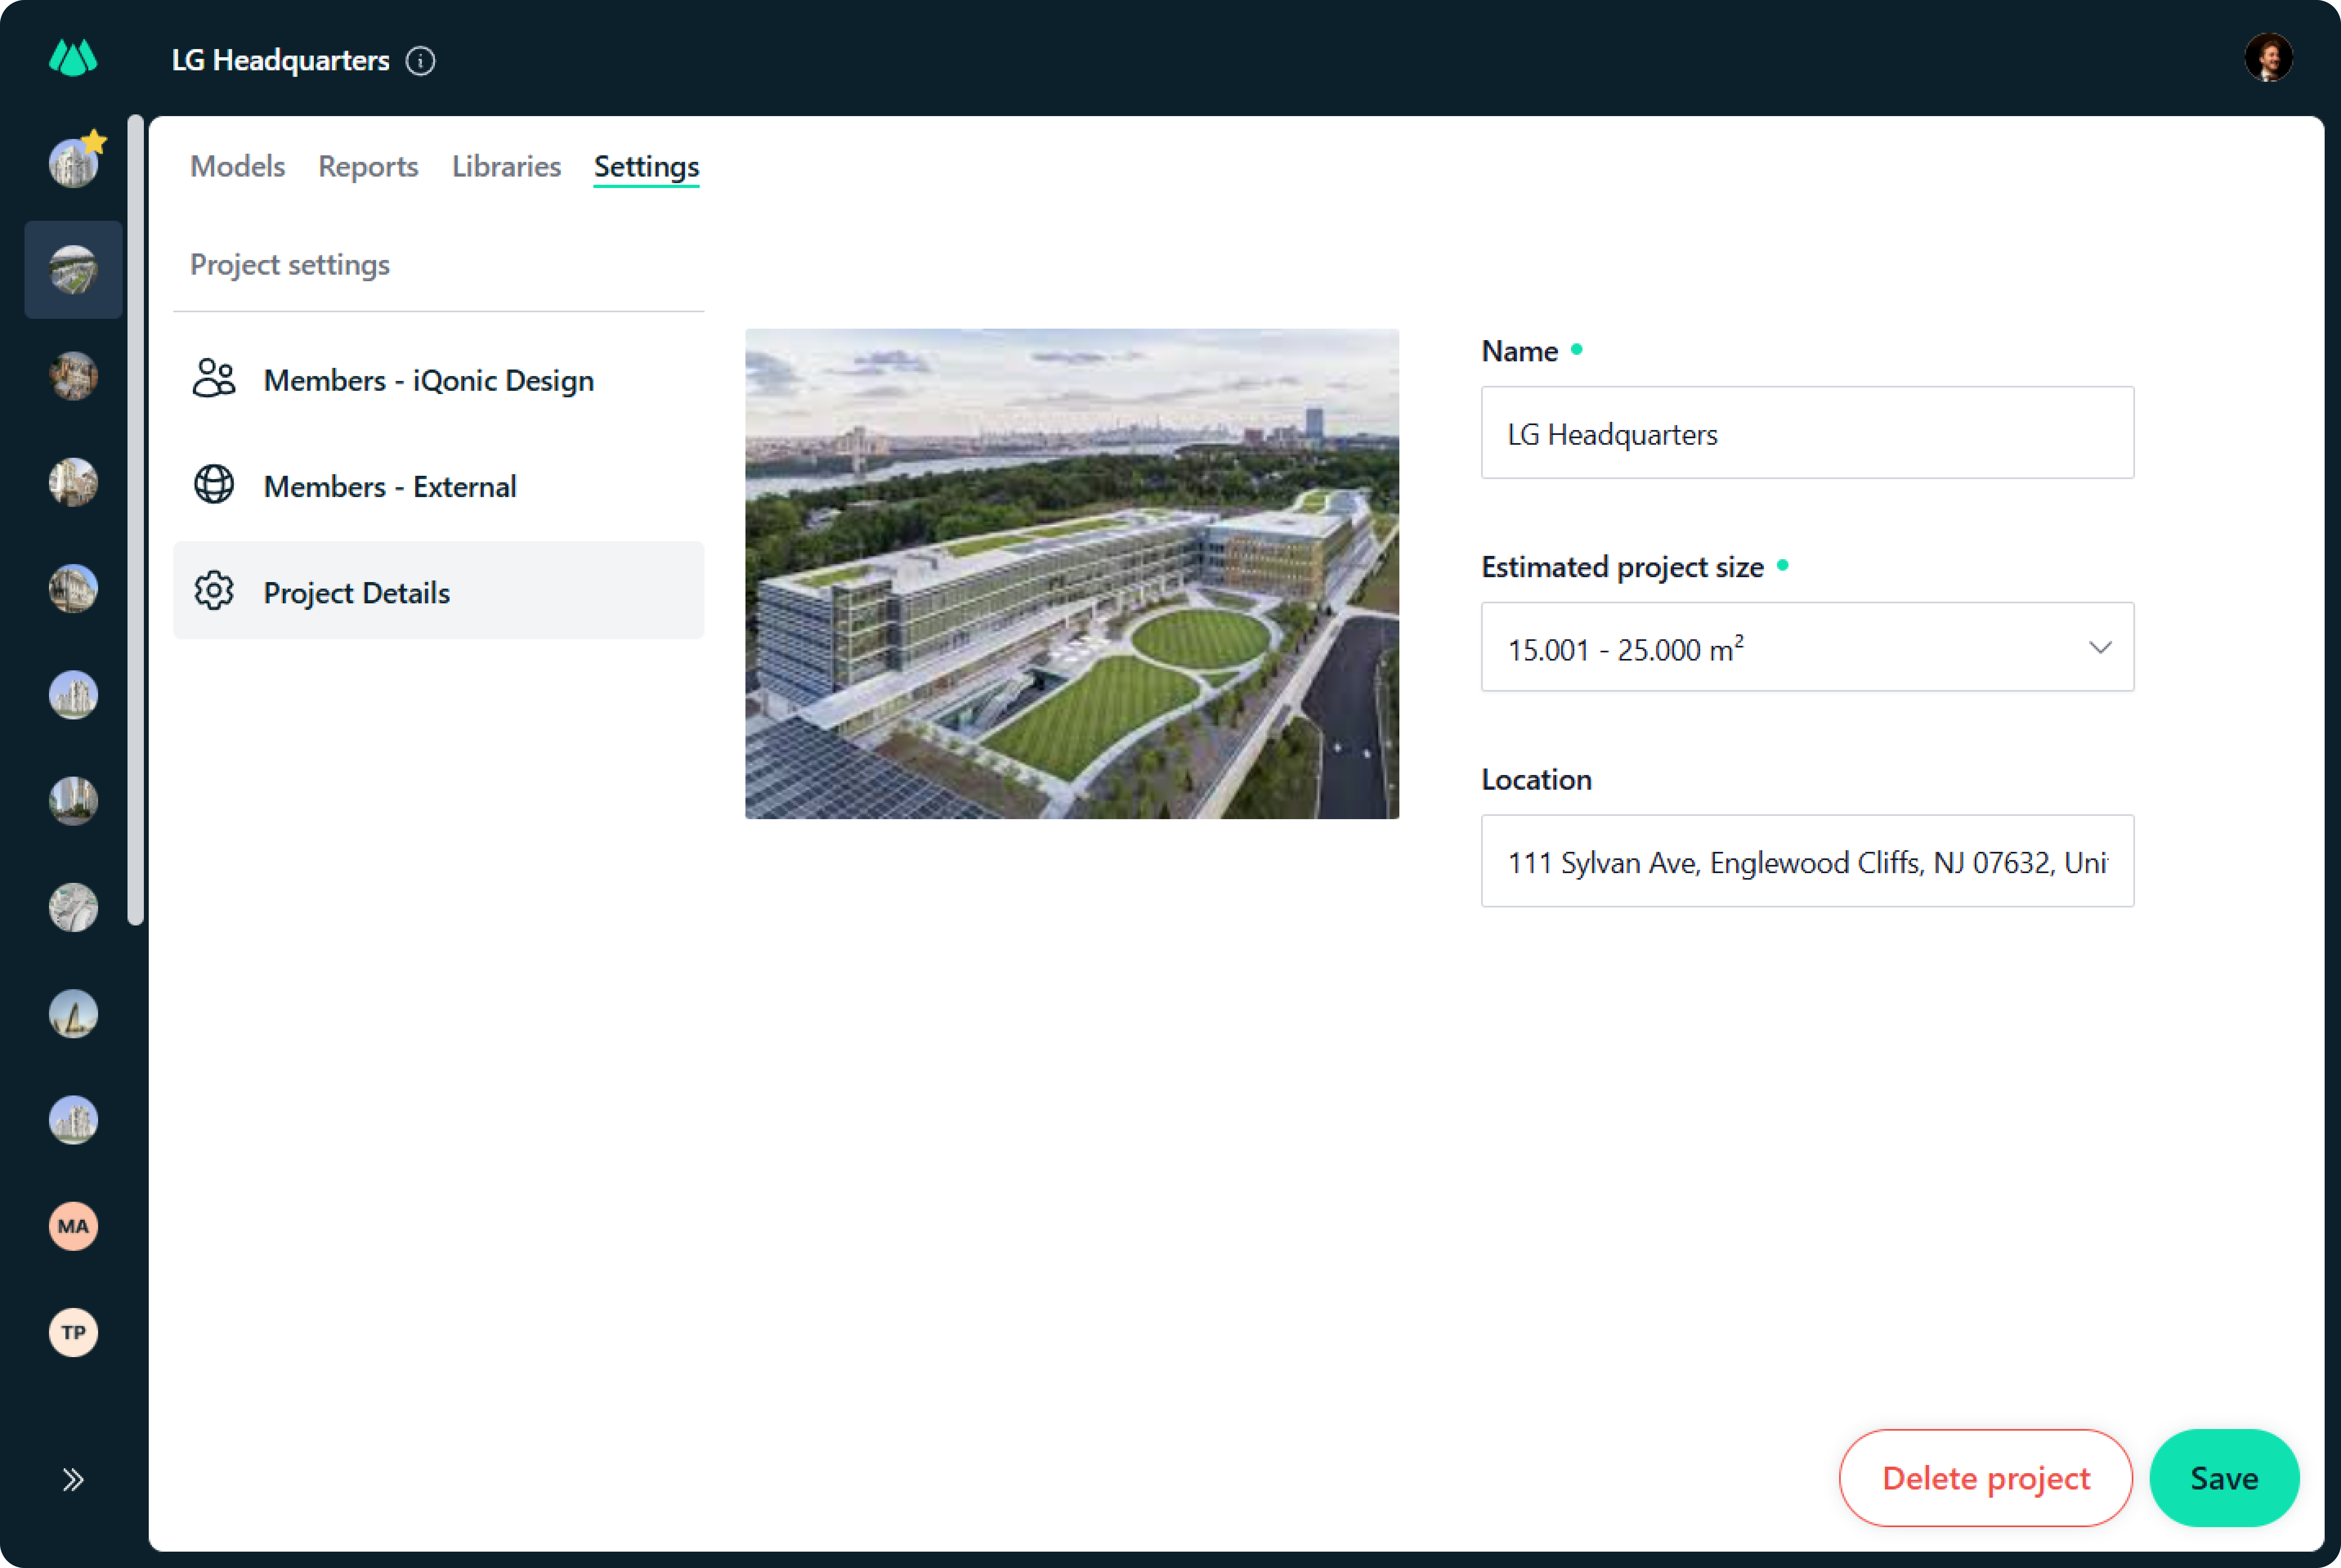Open the info icon beside LG Headquarters
The height and width of the screenshot is (1568, 2341).
click(x=421, y=61)
